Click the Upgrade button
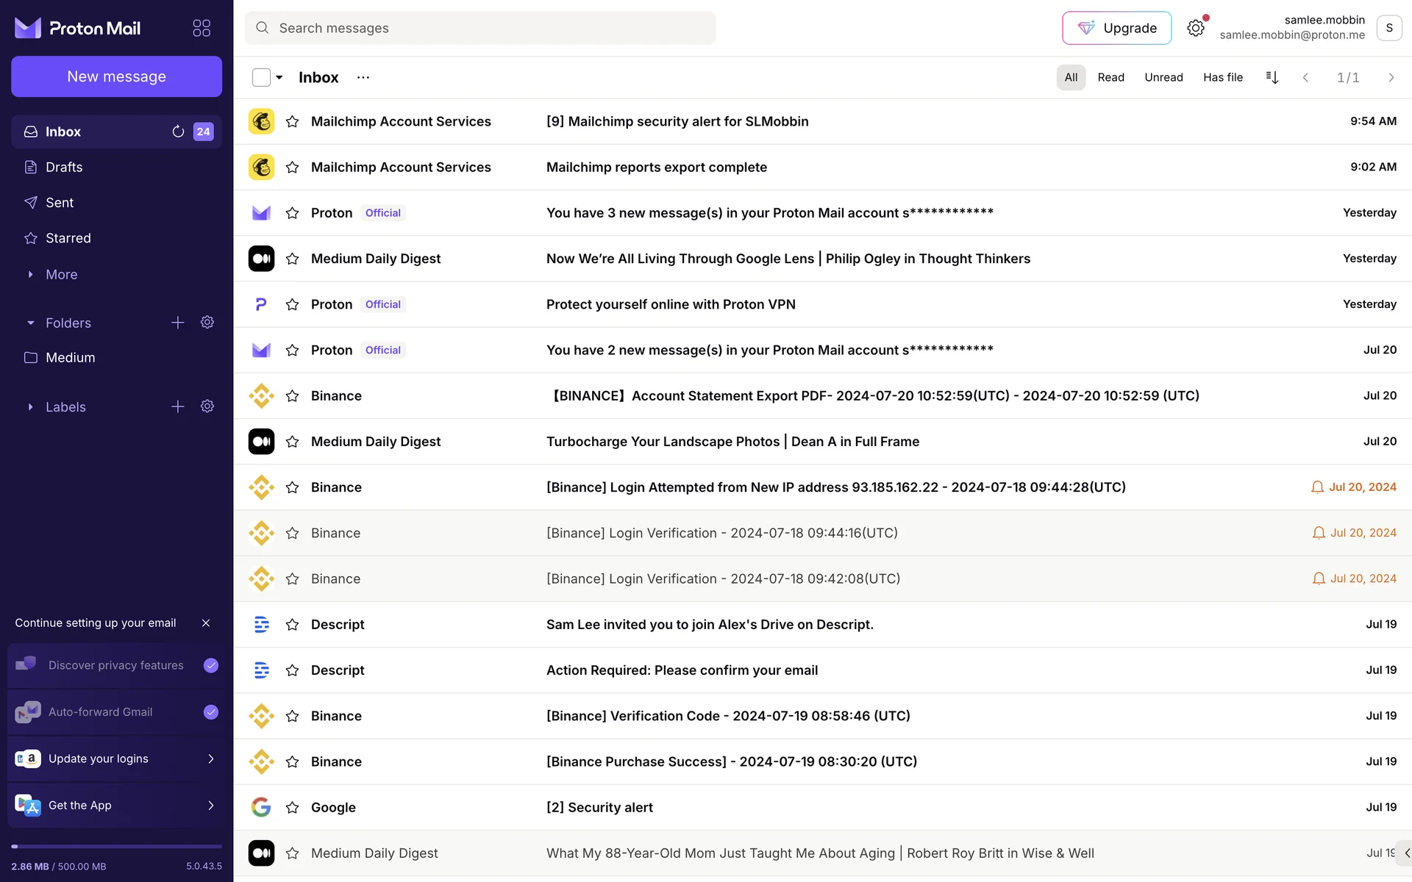Image resolution: width=1412 pixels, height=882 pixels. 1116,28
